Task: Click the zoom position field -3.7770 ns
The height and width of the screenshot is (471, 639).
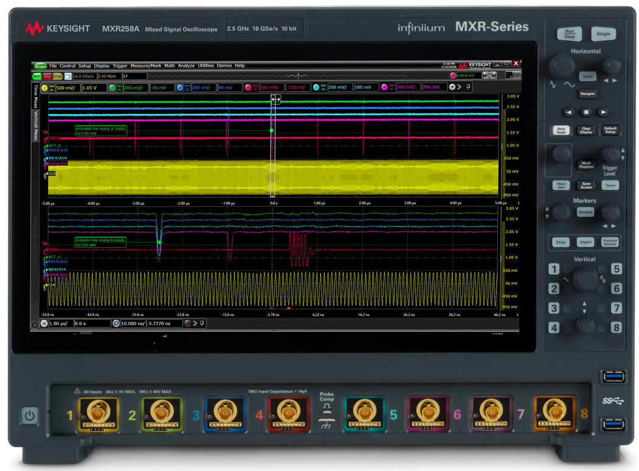Action: click(x=164, y=323)
